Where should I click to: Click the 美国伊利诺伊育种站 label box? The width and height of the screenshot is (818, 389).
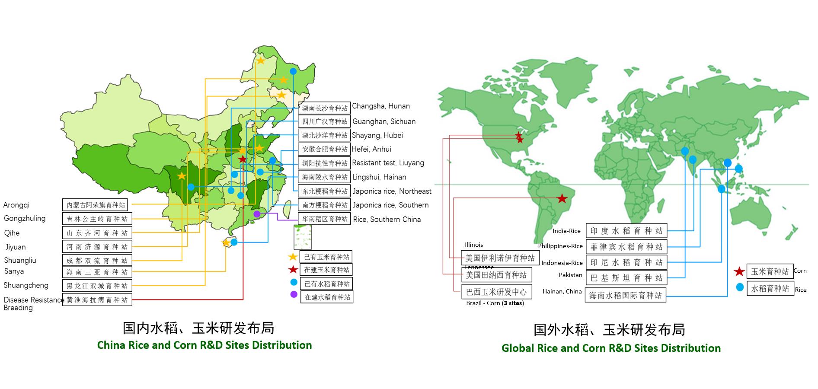[x=500, y=258]
